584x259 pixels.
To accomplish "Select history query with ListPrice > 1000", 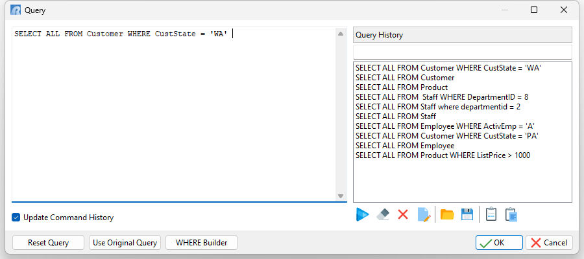I will pos(443,155).
